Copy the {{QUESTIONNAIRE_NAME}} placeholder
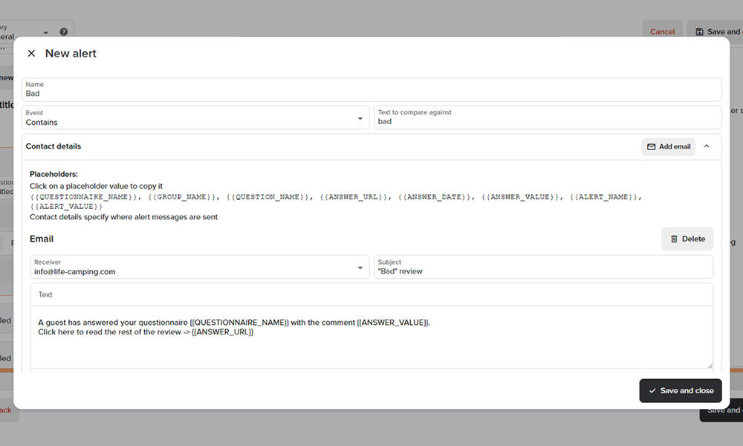This screenshot has height=446, width=743. click(x=84, y=197)
